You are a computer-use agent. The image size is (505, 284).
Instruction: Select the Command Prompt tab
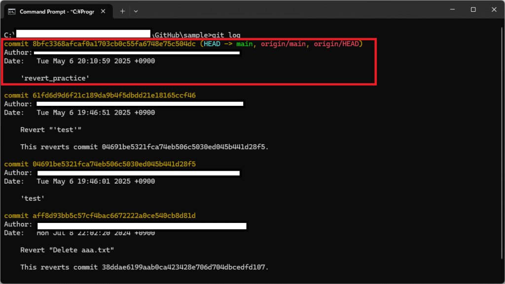tap(58, 11)
